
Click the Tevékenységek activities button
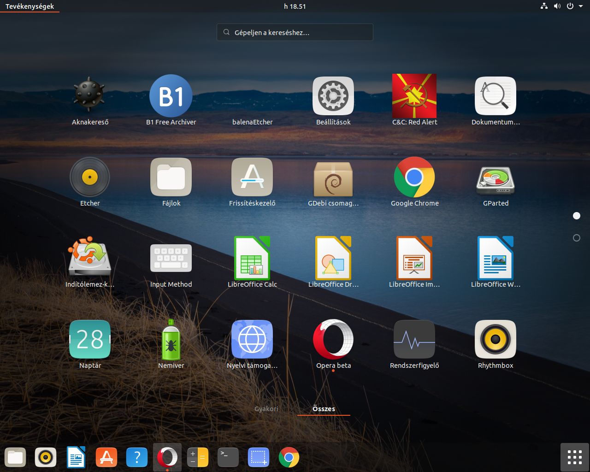[x=29, y=6]
